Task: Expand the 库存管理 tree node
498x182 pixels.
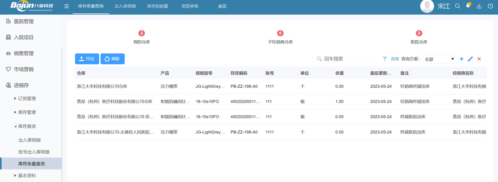Action: click(x=16, y=112)
